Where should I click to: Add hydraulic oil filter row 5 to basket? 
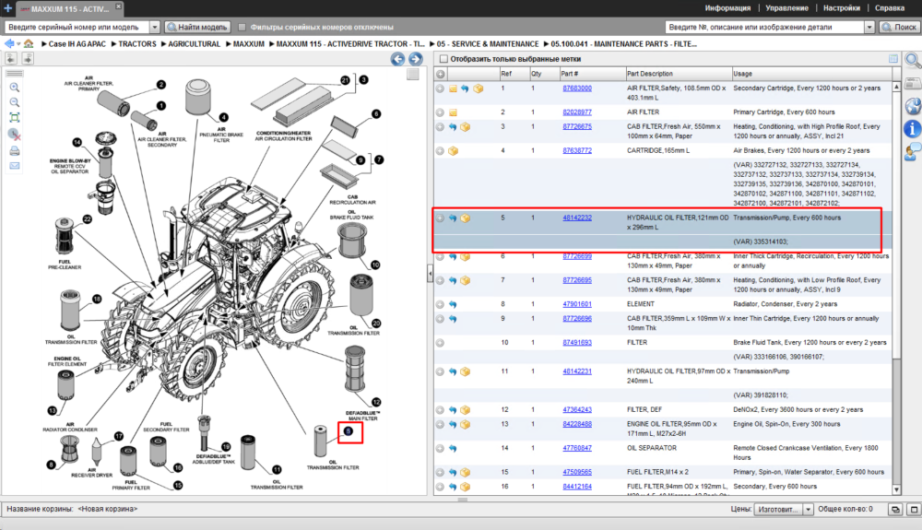[440, 218]
